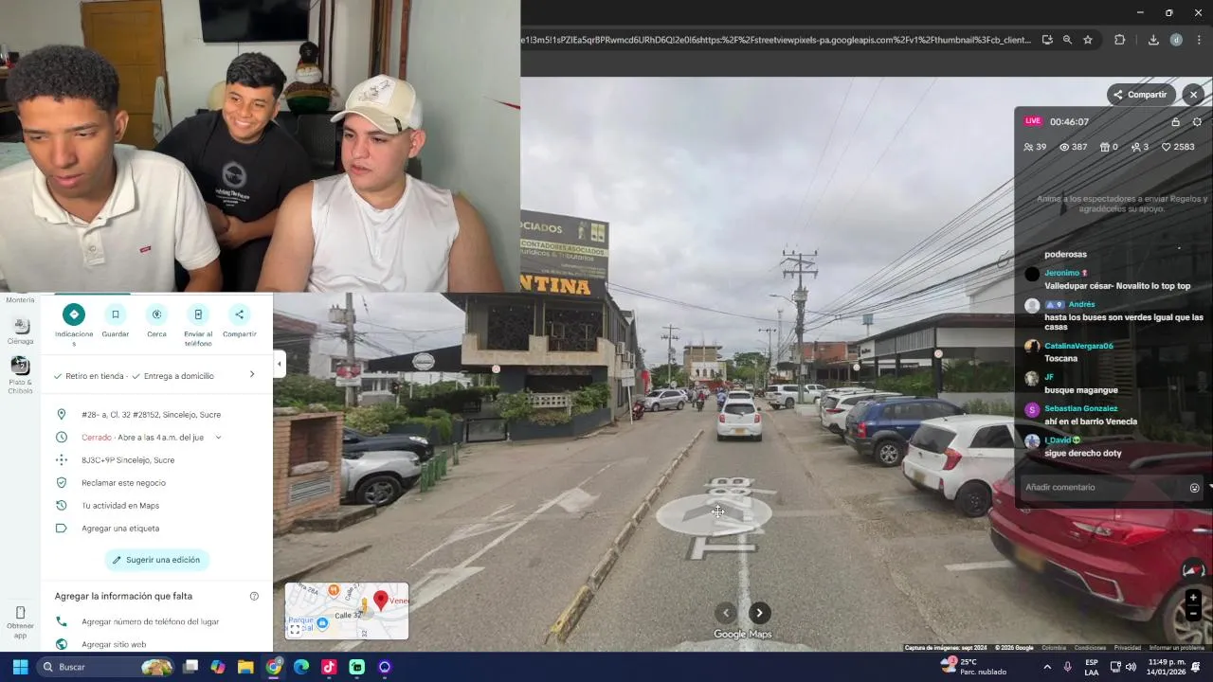1213x682 pixels.
Task: Click the help icon beside Agregar la información
Action: pos(254,597)
